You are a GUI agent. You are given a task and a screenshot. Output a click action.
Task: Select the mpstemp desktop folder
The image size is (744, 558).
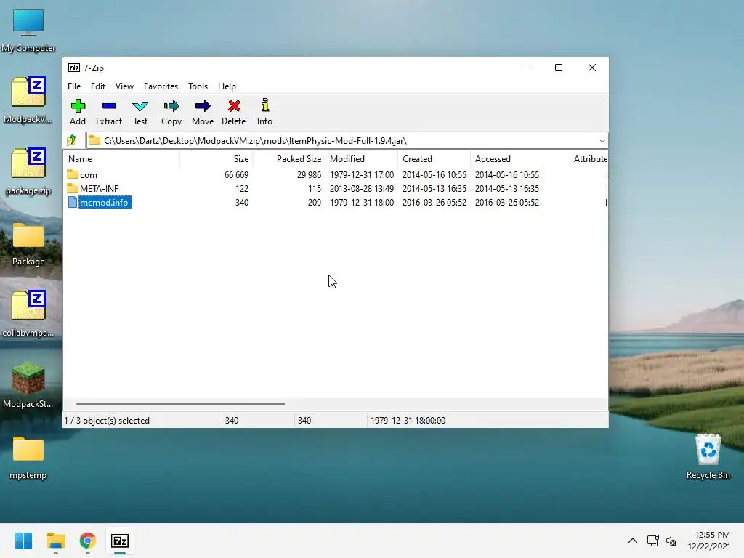28,458
